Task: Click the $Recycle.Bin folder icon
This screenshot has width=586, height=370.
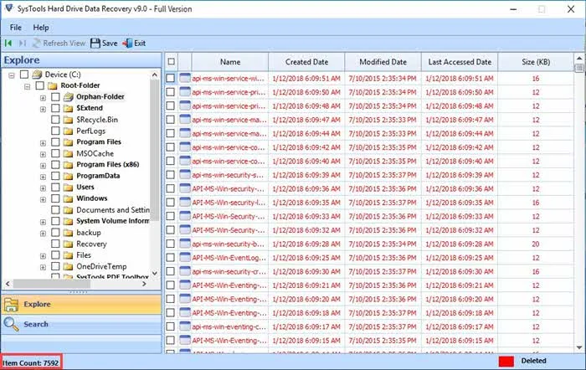Action: (x=68, y=120)
